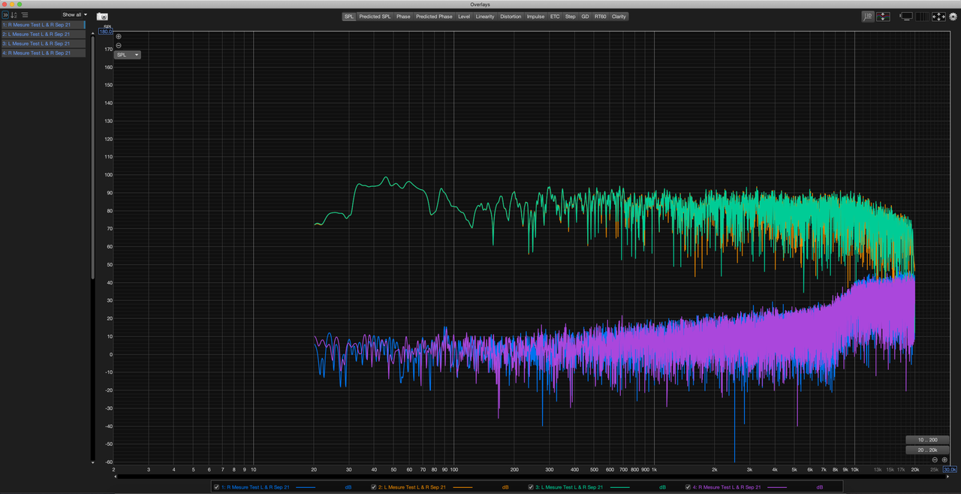Toggle the vertical grid lines icon
Image resolution: width=961 pixels, height=494 pixels.
[921, 17]
